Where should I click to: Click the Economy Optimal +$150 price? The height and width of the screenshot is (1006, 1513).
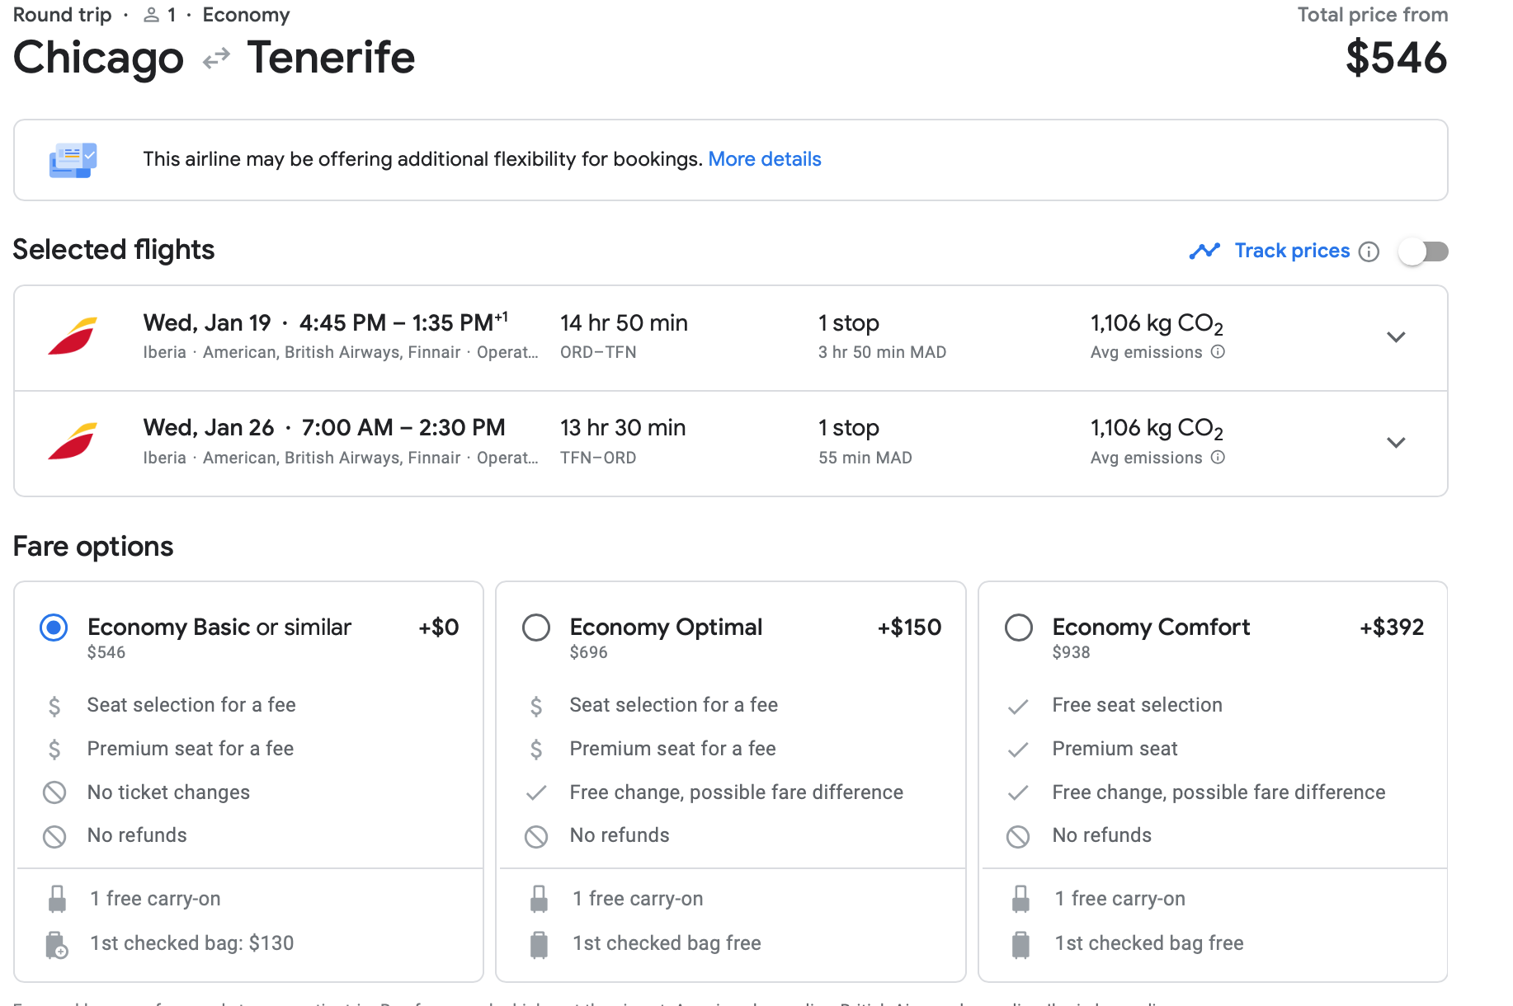click(x=909, y=628)
